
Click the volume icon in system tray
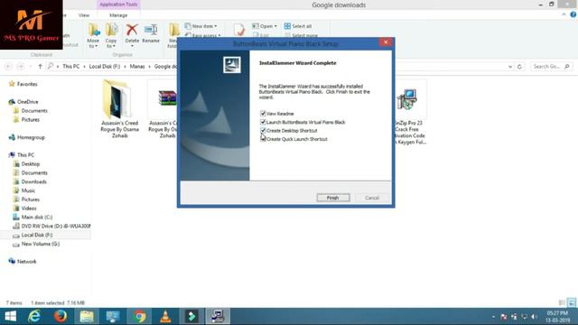pyautogui.click(x=534, y=317)
